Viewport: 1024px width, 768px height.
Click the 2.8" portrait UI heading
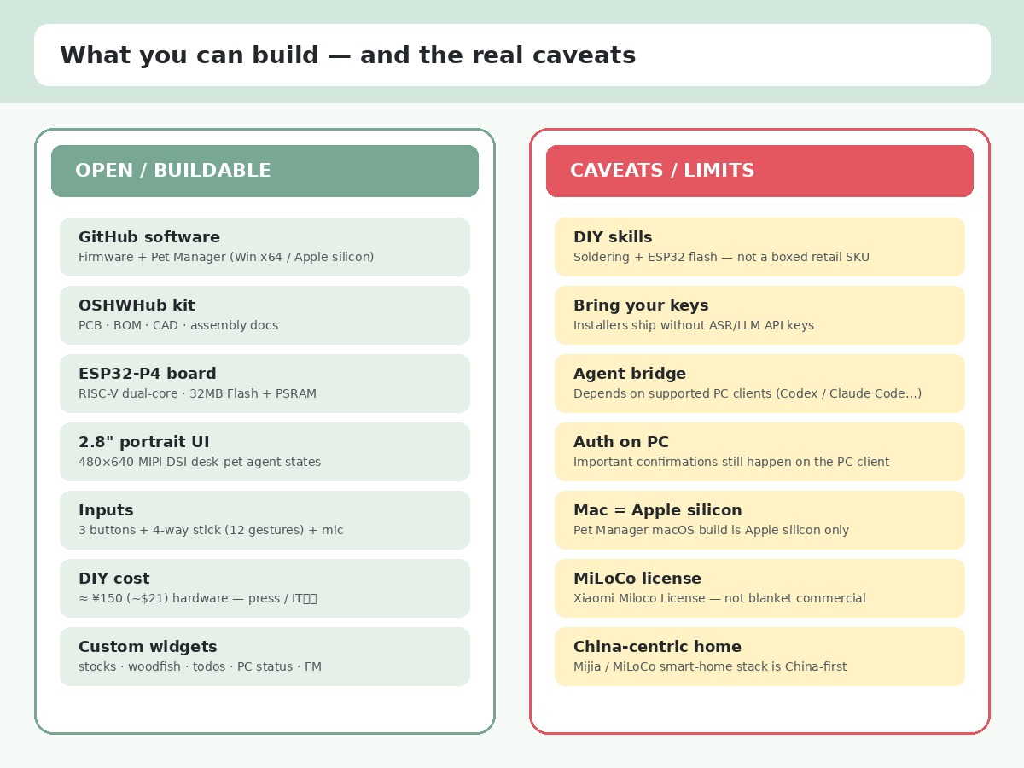click(x=143, y=442)
